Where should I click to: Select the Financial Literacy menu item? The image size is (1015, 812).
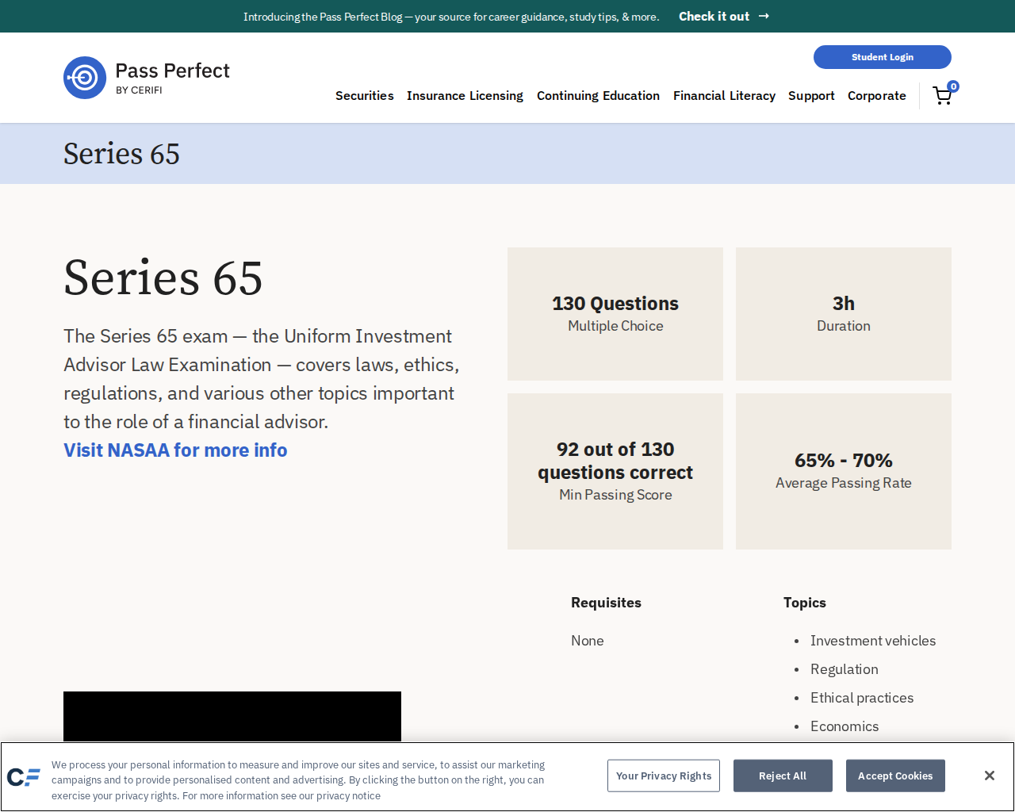click(x=724, y=95)
